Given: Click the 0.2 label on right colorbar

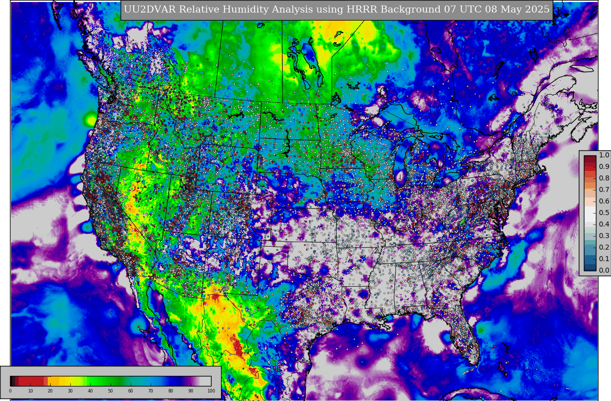Looking at the screenshot, I should [x=604, y=248].
